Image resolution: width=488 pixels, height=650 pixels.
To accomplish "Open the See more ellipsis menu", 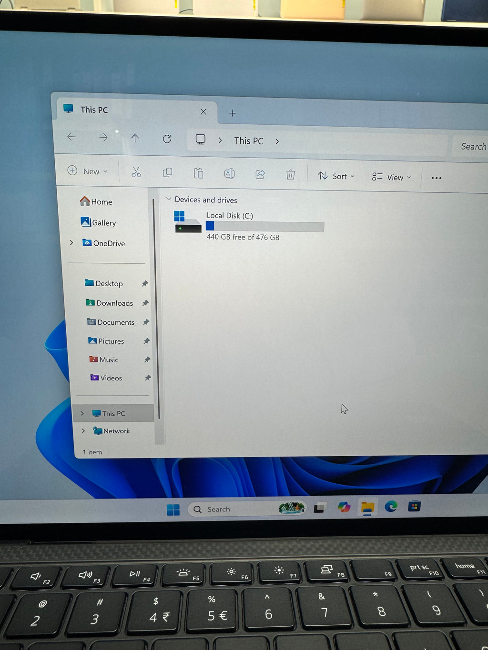I will pos(436,178).
